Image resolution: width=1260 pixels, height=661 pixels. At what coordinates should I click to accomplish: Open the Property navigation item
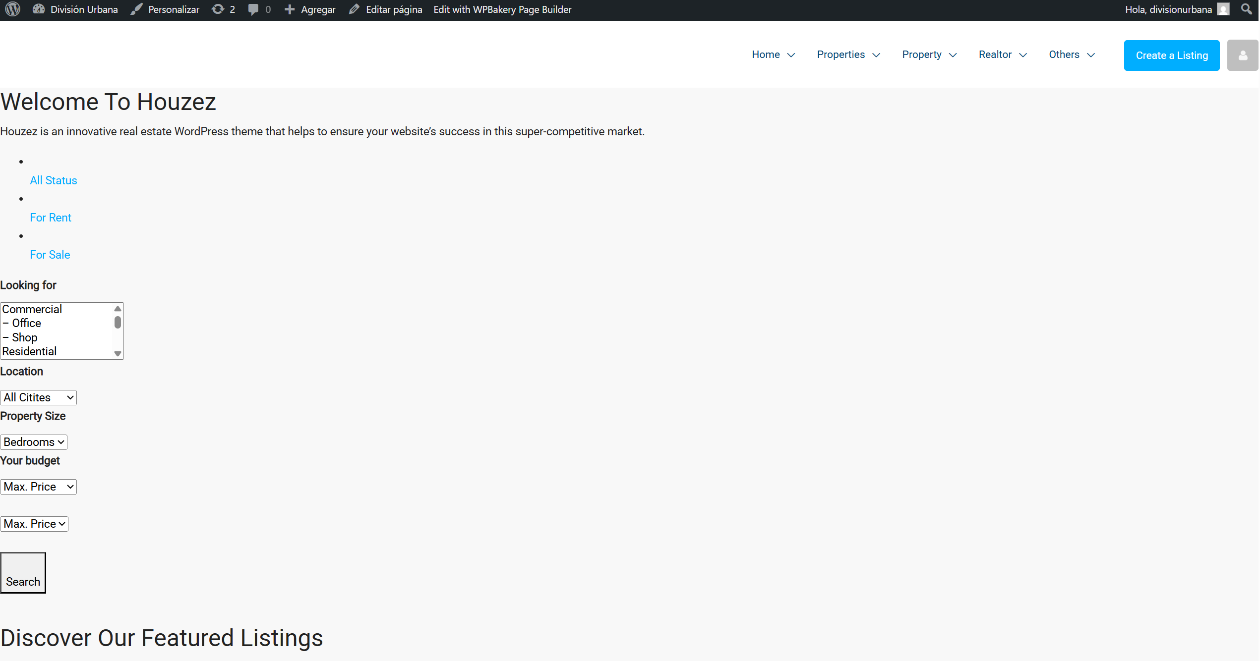pos(921,55)
